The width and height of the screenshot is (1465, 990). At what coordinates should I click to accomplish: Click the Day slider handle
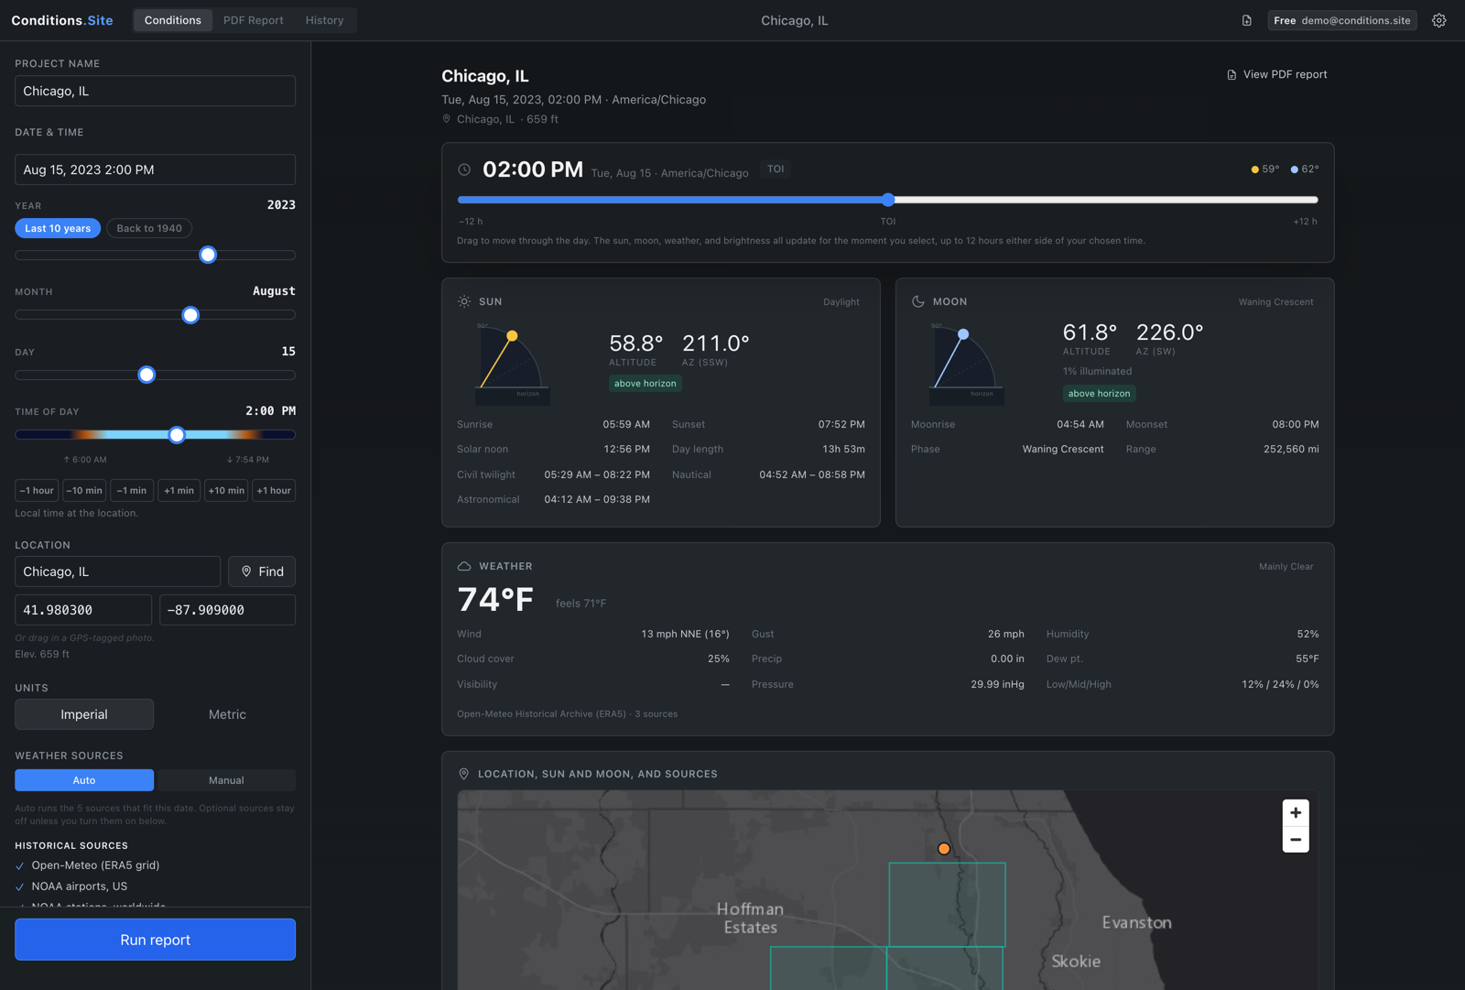[146, 375]
